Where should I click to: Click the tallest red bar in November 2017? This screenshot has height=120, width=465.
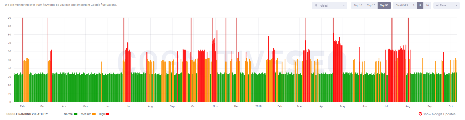click(x=217, y=66)
